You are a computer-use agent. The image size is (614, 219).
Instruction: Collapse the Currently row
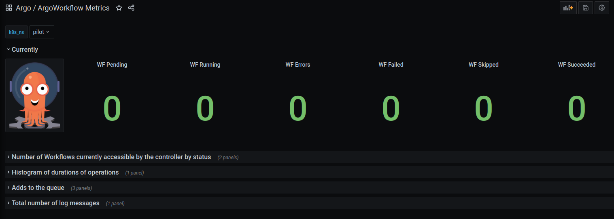22,49
